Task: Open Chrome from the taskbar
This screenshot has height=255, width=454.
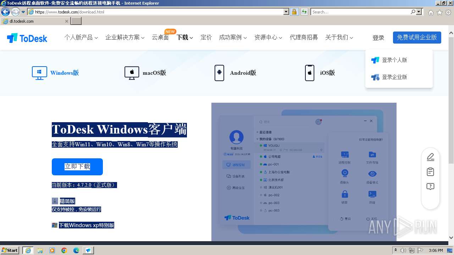Action: point(64,250)
